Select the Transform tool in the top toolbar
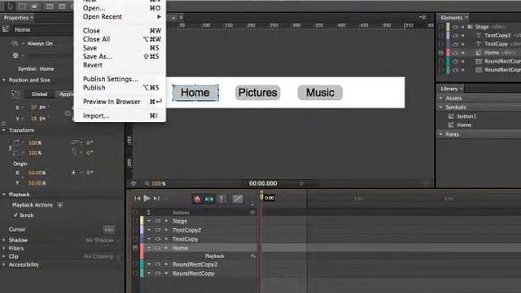This screenshot has width=521, height=293. coord(22,7)
